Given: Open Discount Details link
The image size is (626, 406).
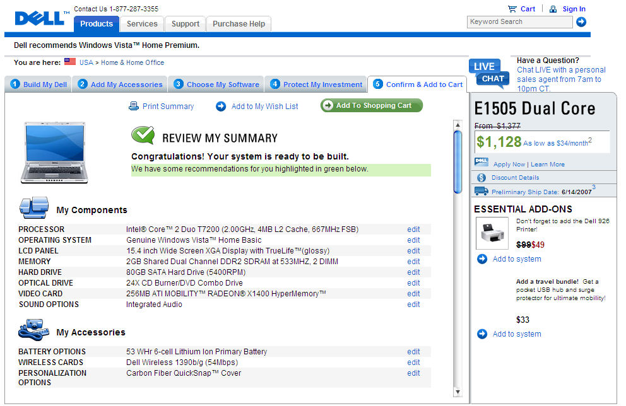Looking at the screenshot, I should pyautogui.click(x=515, y=178).
